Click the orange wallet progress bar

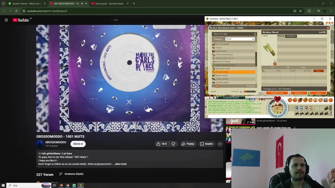[249, 92]
